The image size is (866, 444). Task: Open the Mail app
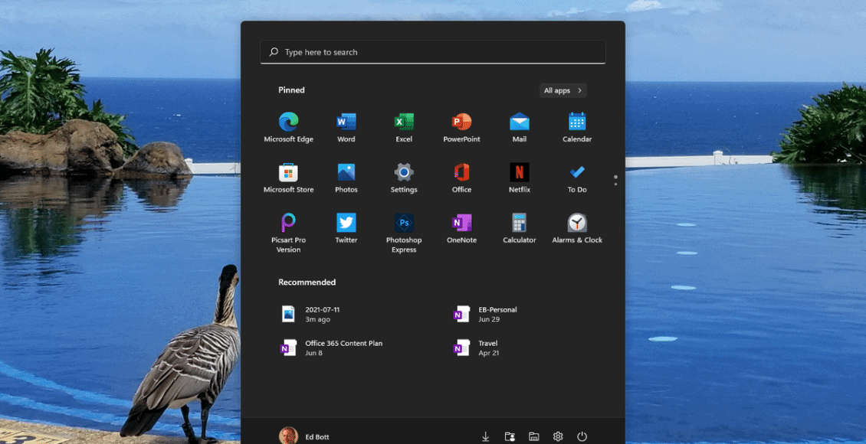pyautogui.click(x=519, y=127)
